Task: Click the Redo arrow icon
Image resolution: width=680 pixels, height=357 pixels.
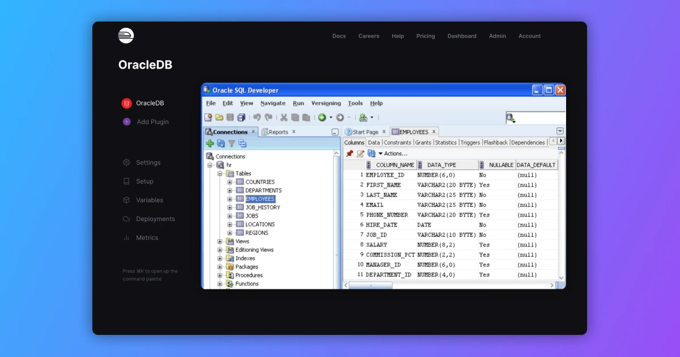Action: pyautogui.click(x=269, y=117)
